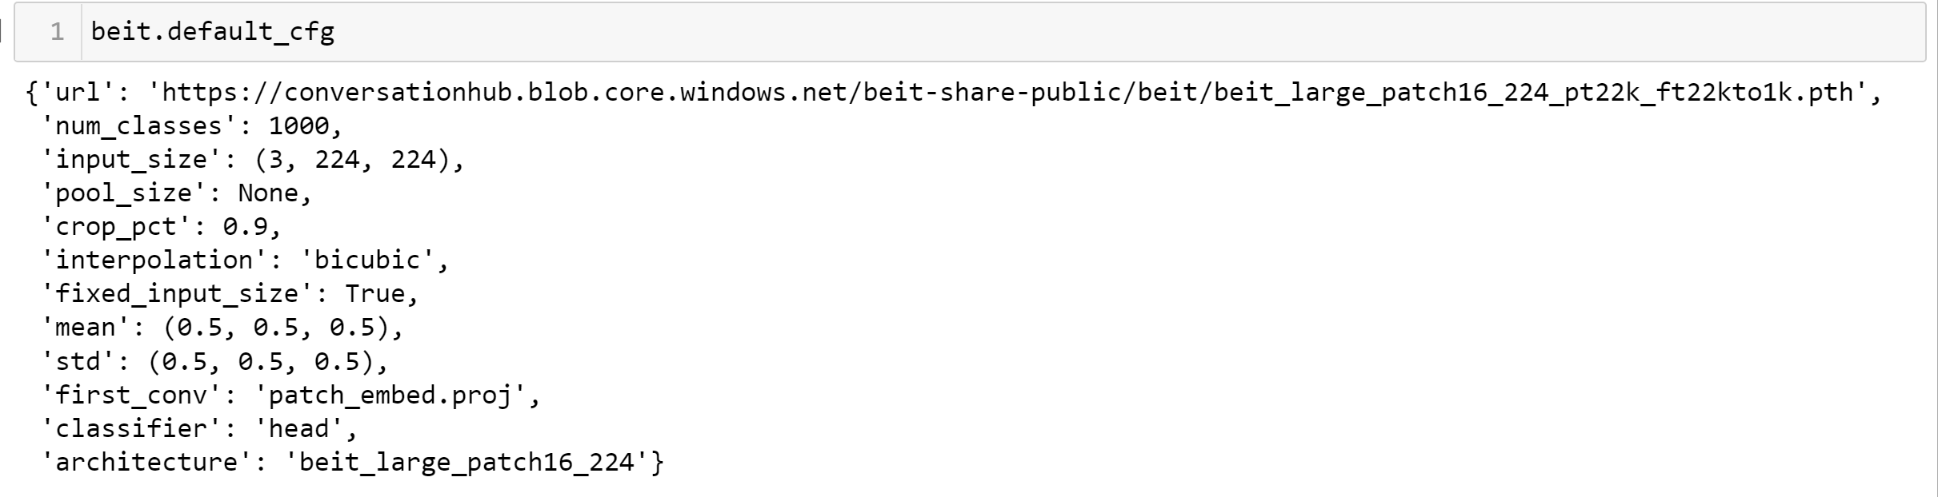The image size is (1938, 497).
Task: Click the 'url' key in the output
Action: [x=78, y=93]
